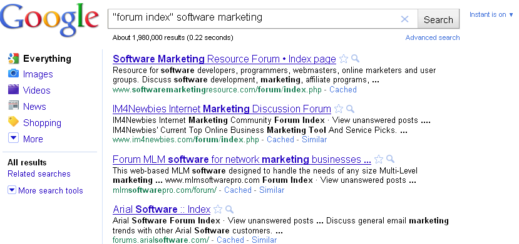The image size is (519, 244).
Task: Open the Instant is on dropdown
Action: pyautogui.click(x=491, y=14)
